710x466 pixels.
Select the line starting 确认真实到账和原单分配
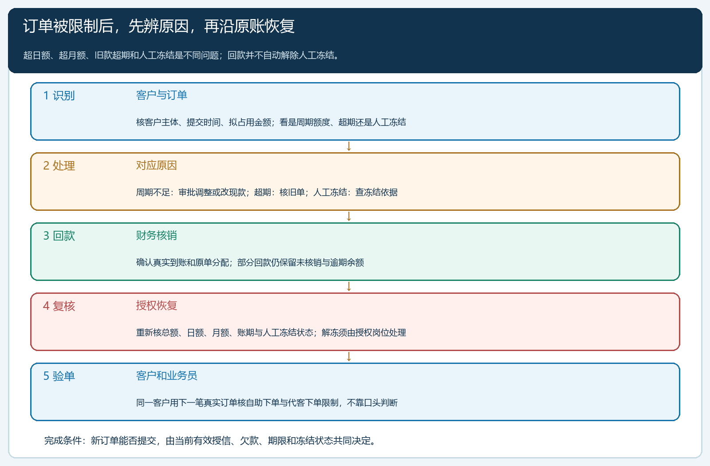click(x=250, y=262)
